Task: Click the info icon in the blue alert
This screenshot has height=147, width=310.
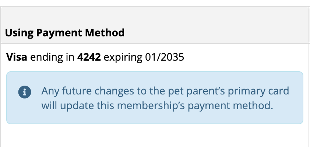Action: click(25, 92)
